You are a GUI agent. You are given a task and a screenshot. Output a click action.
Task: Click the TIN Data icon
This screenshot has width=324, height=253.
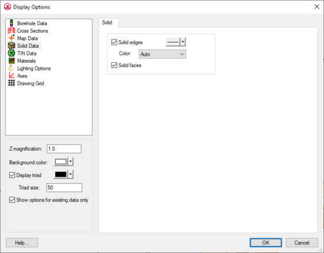tap(12, 53)
